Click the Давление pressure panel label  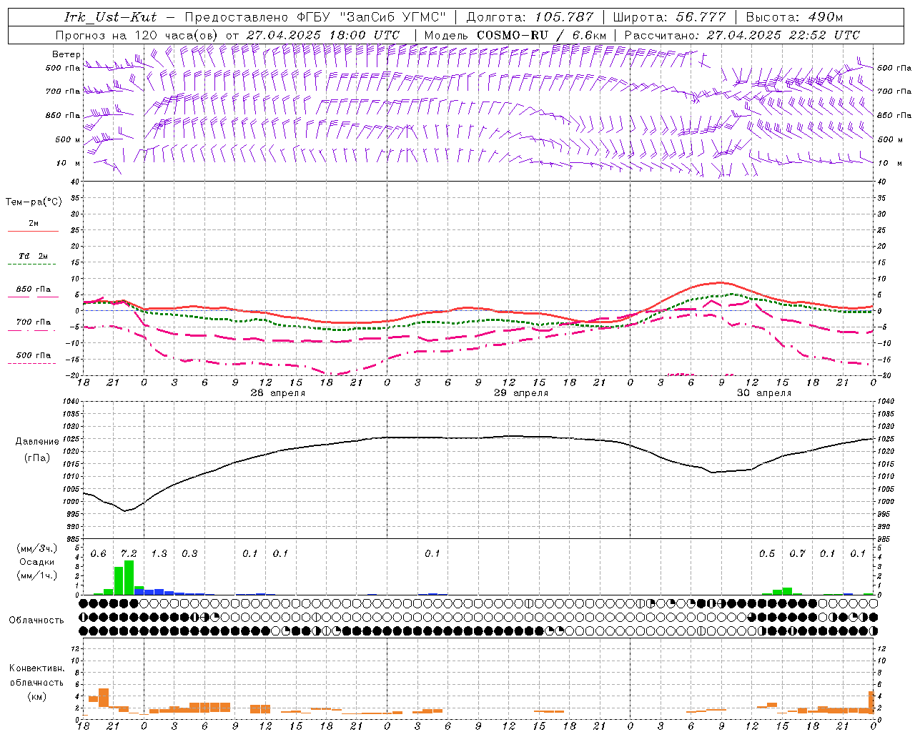click(37, 442)
